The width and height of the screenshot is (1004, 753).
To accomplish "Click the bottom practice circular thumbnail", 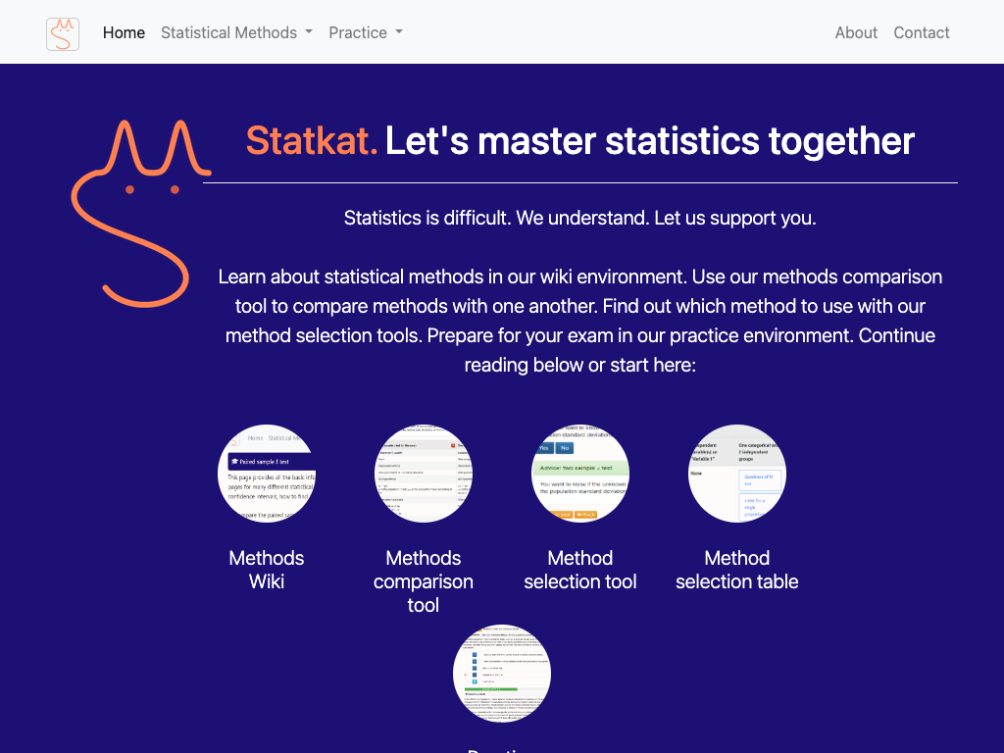I will pyautogui.click(x=502, y=675).
